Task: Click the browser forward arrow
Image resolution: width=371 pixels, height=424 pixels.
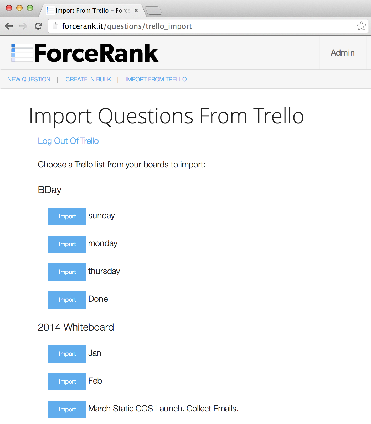Action: pos(23,26)
